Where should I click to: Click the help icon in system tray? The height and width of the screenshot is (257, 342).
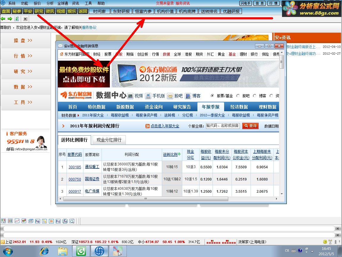tap(300, 250)
